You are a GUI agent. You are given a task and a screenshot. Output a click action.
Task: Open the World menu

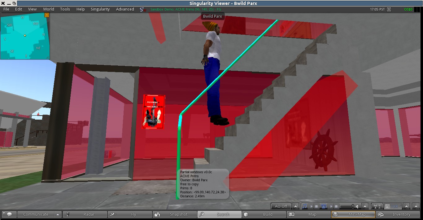point(49,9)
